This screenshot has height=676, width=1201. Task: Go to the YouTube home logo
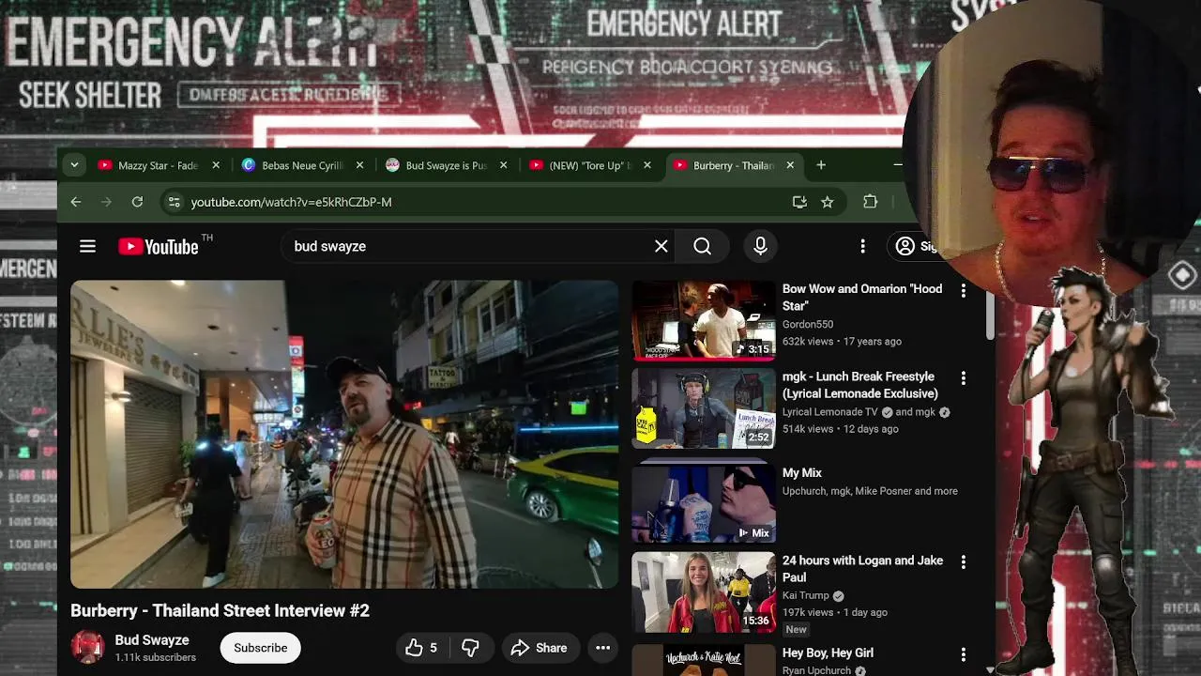tap(159, 246)
